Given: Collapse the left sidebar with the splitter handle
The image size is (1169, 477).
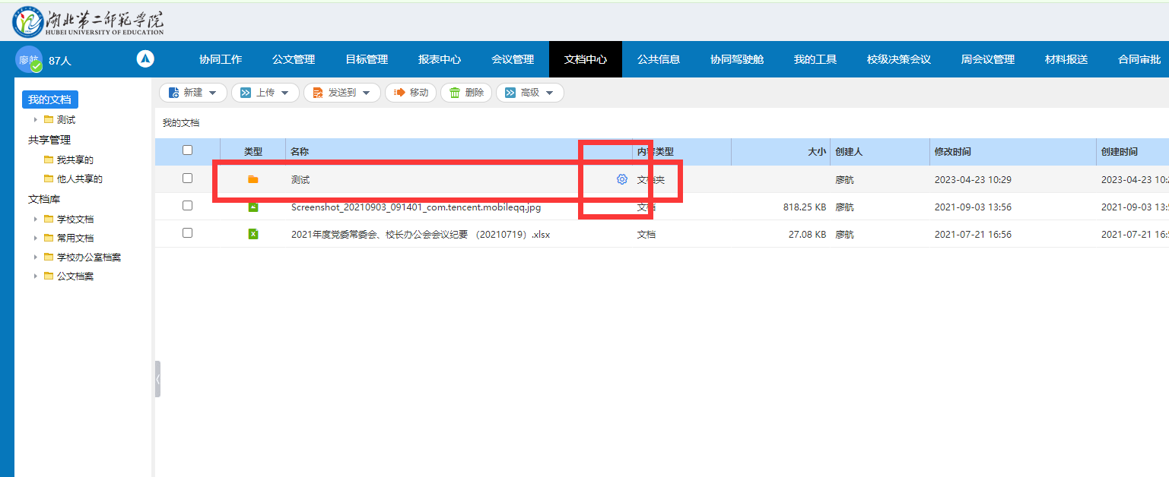Looking at the screenshot, I should [157, 378].
